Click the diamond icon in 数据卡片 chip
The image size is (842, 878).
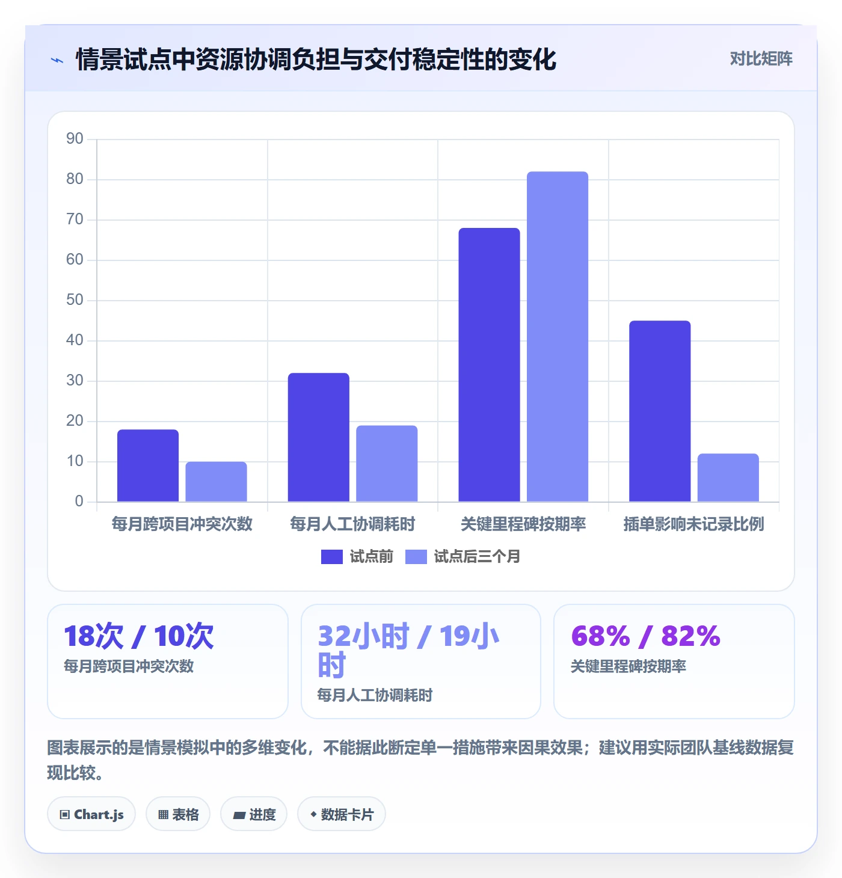point(313,814)
